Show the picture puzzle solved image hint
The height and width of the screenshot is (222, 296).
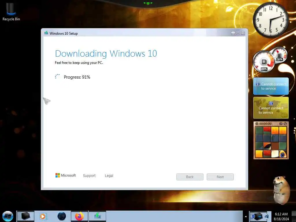point(281,124)
